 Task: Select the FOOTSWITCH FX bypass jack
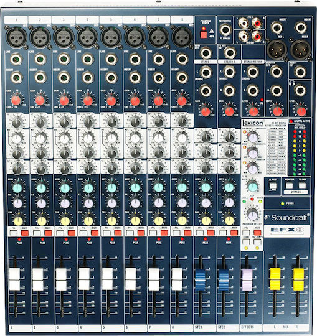click(x=225, y=30)
